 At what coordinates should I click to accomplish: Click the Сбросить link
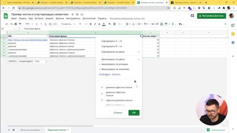[x=116, y=74]
